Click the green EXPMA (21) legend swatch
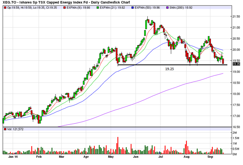This screenshot has width=243, height=165. tap(98, 8)
